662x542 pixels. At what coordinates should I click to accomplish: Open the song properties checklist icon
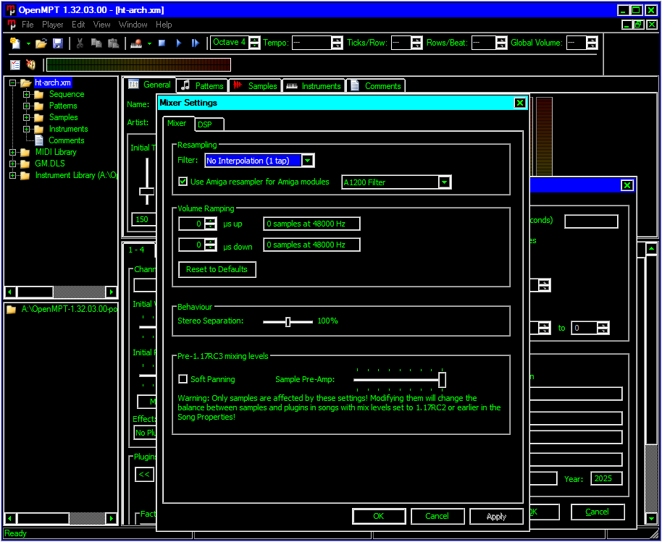point(15,64)
